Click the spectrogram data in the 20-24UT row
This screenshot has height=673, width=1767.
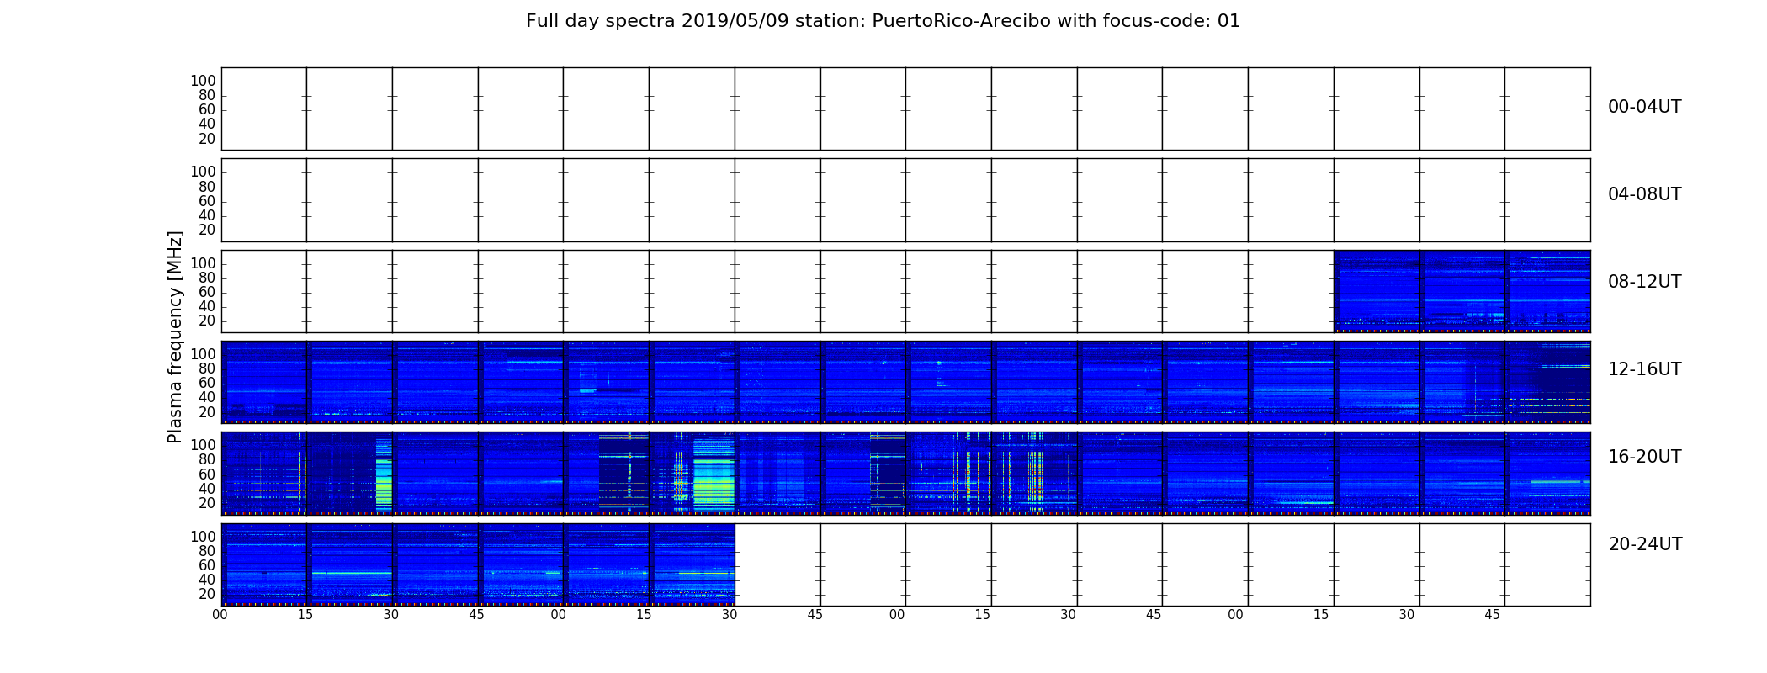click(478, 564)
